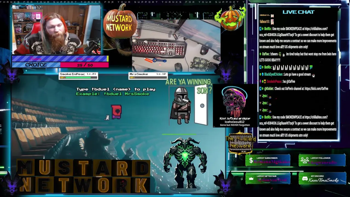Open the Discord logo on My Discord panel
The image size is (350, 197).
tap(305, 179)
